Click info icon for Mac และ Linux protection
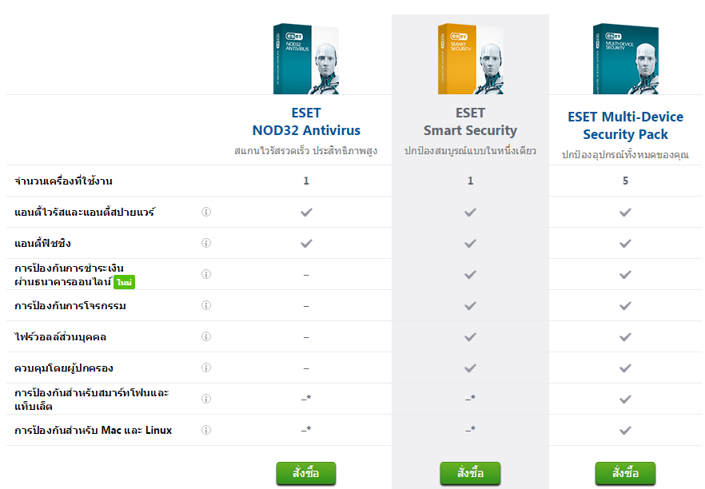This screenshot has width=705, height=489. click(x=205, y=430)
